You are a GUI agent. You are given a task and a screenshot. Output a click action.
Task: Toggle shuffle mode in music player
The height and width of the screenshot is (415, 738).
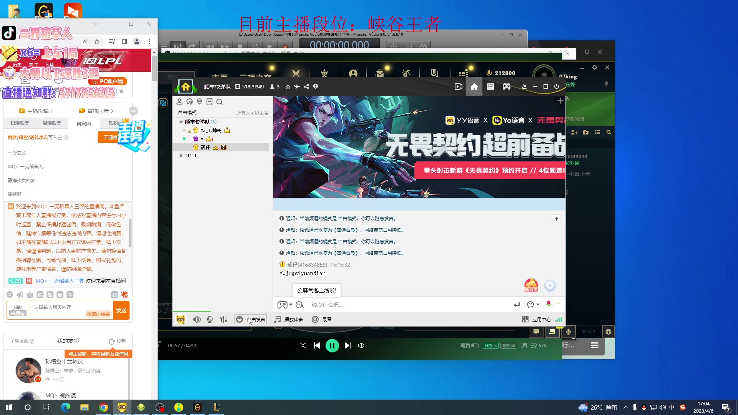(x=303, y=345)
